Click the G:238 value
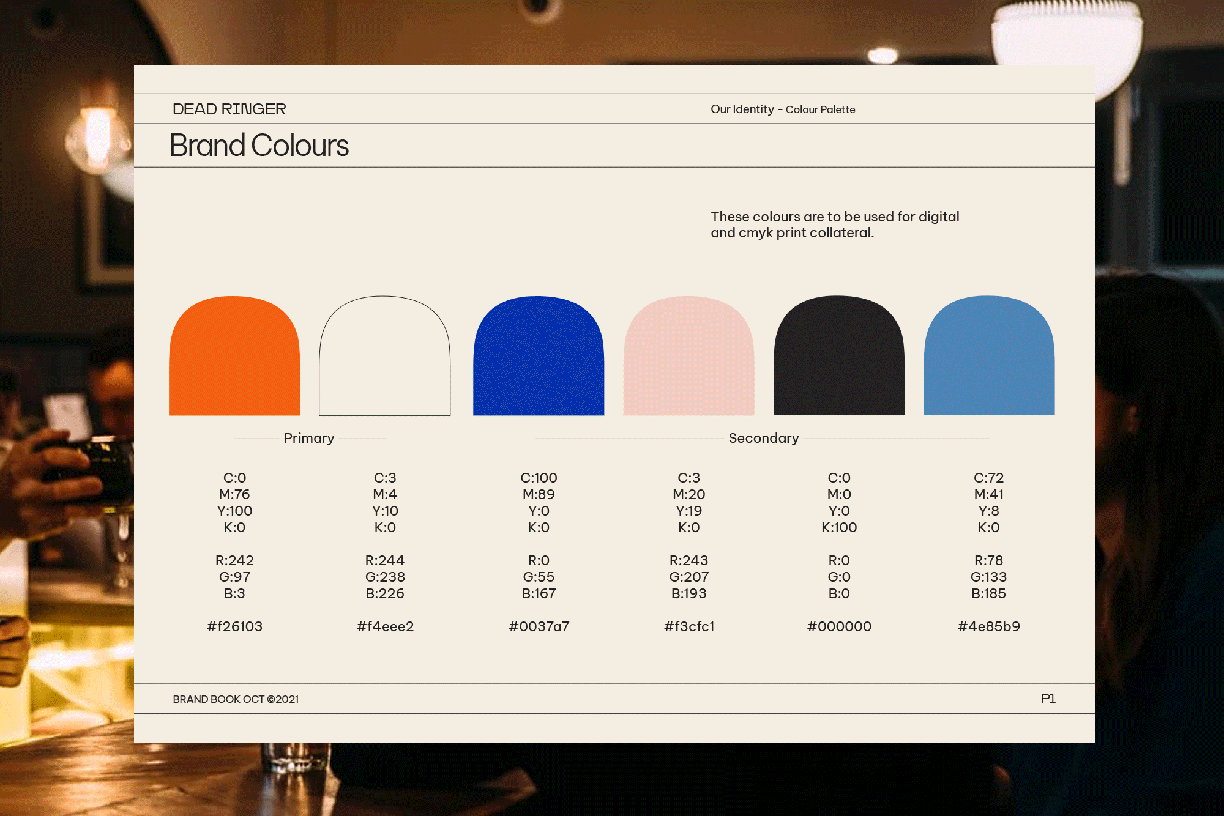 [385, 577]
